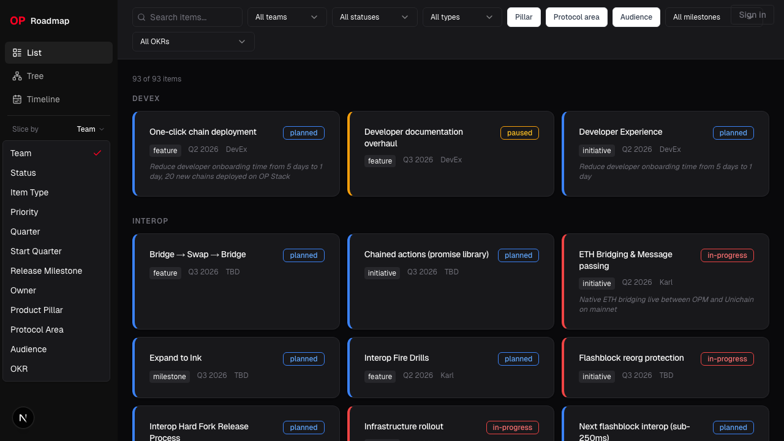Click the Q3 2026 text on Expand to Ink
Screen dimensions: 784x441
[x=212, y=375]
